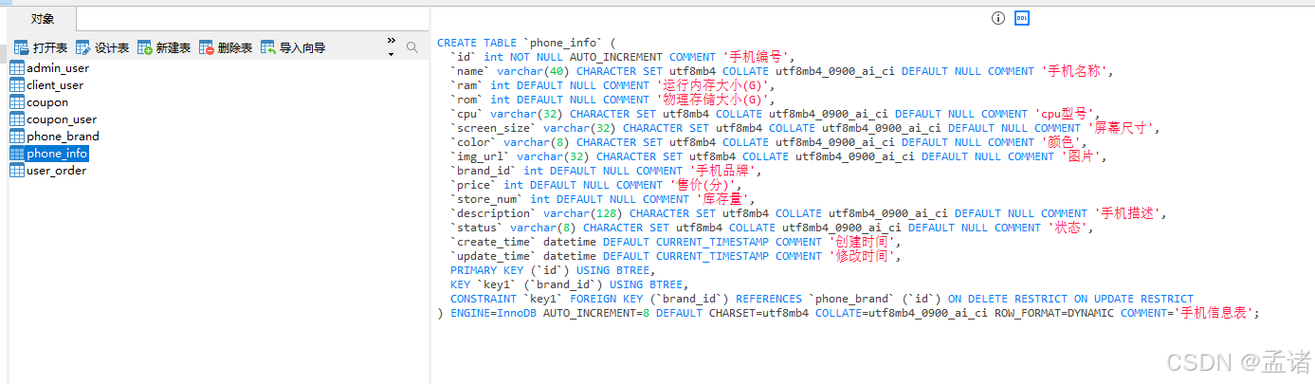Select the phone_info table
Image resolution: width=1315 pixels, height=384 pixels.
(49, 154)
